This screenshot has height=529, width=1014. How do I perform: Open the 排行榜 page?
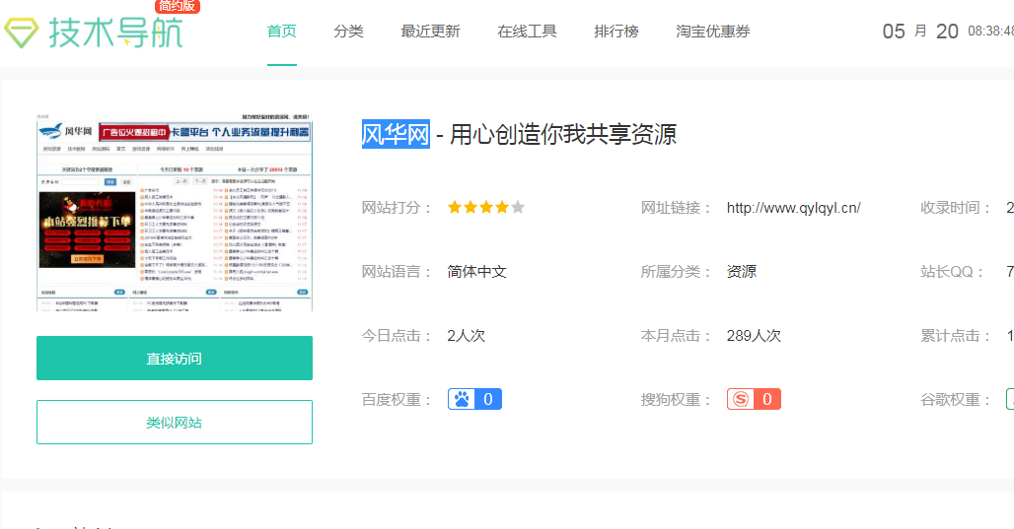click(x=616, y=31)
